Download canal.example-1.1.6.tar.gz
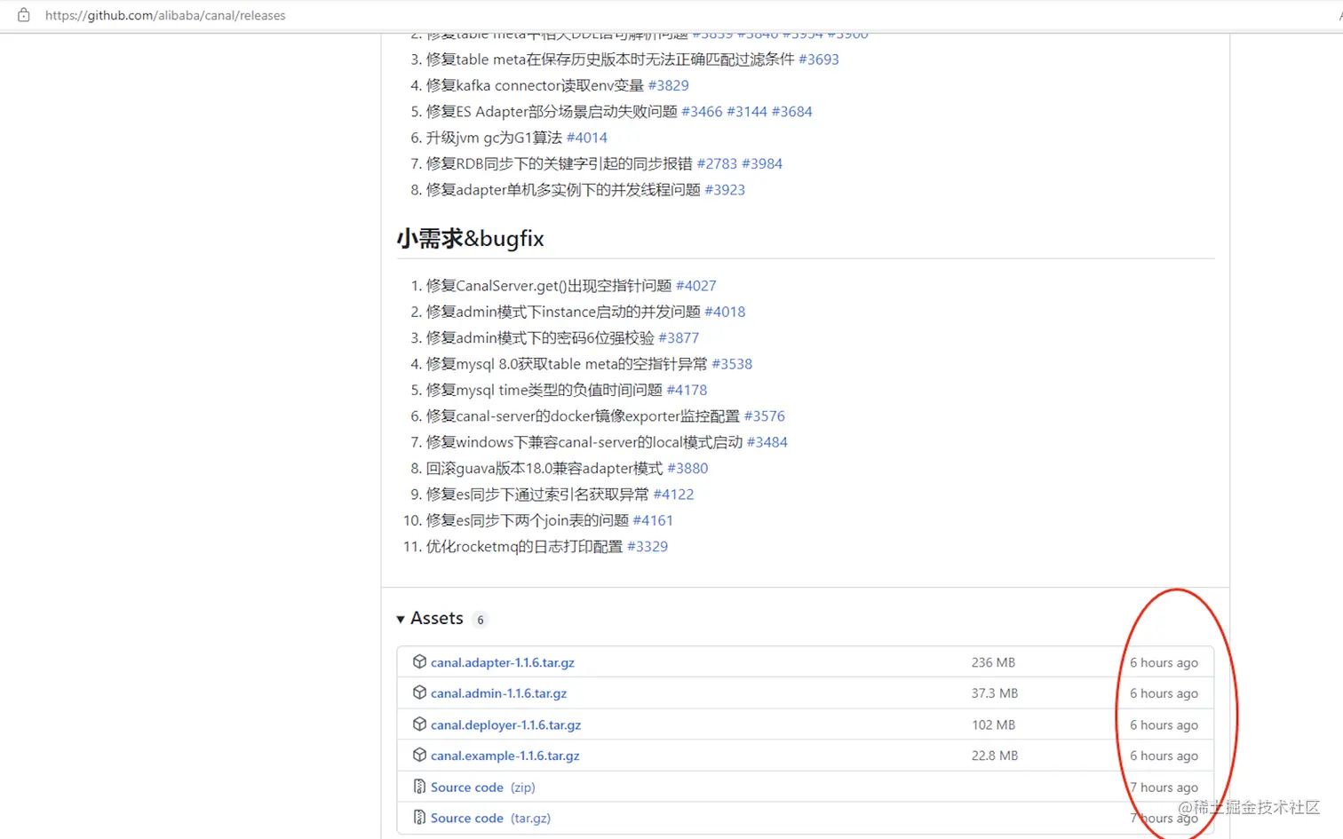The height and width of the screenshot is (839, 1343). pyautogui.click(x=505, y=755)
